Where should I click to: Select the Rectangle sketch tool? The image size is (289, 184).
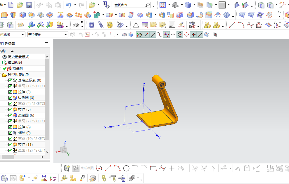point(153,168)
